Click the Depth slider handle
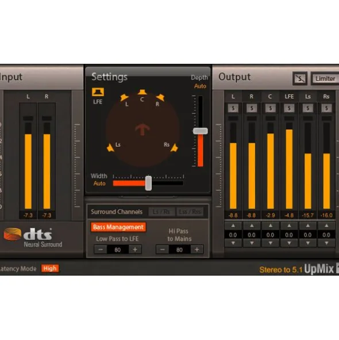This screenshot has width=339, height=340. click(200, 131)
